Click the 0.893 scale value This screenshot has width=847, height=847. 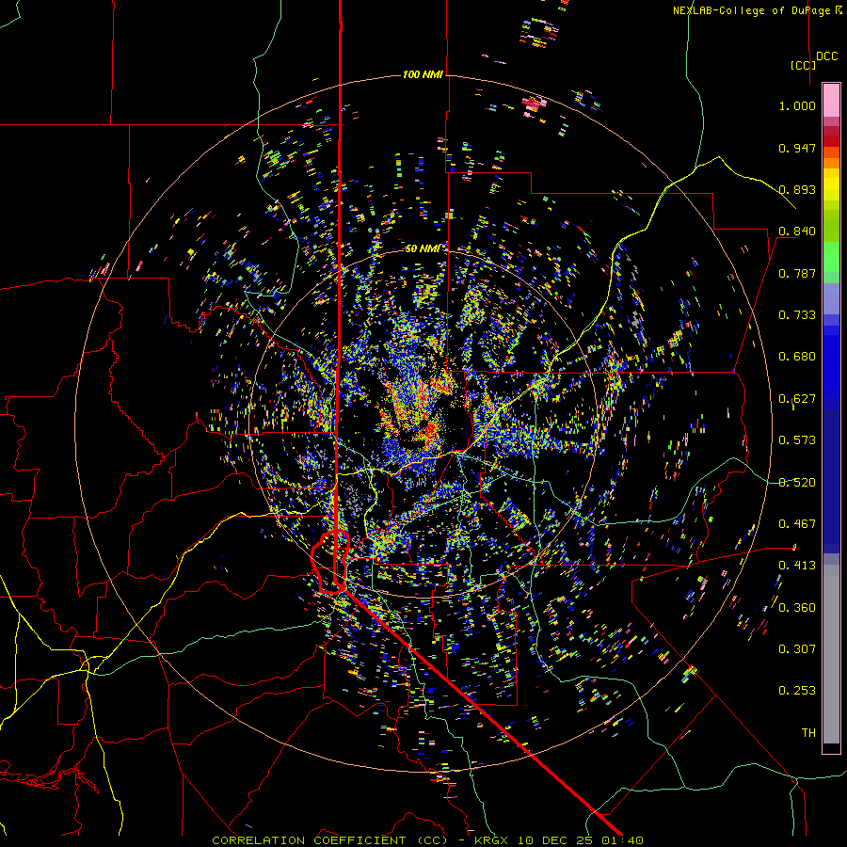pyautogui.click(x=797, y=189)
